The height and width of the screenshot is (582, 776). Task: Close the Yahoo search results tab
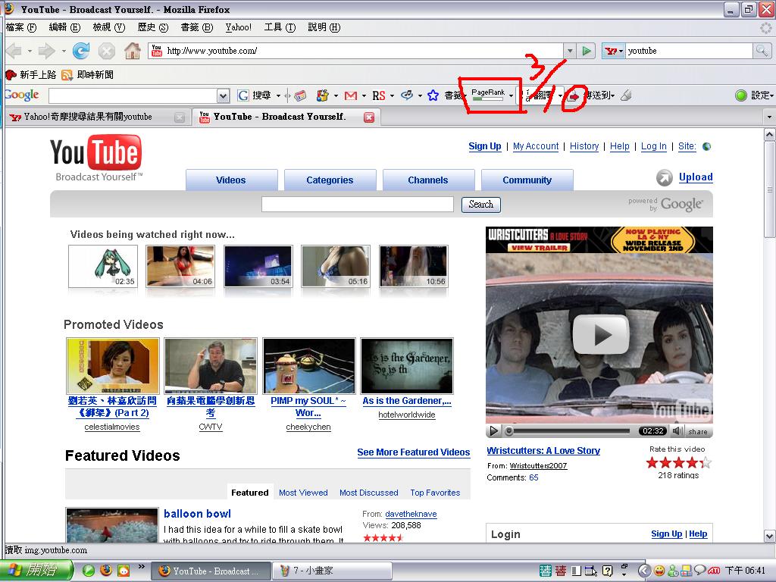(180, 117)
